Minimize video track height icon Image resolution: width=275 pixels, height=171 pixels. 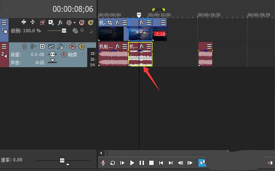click(33, 22)
